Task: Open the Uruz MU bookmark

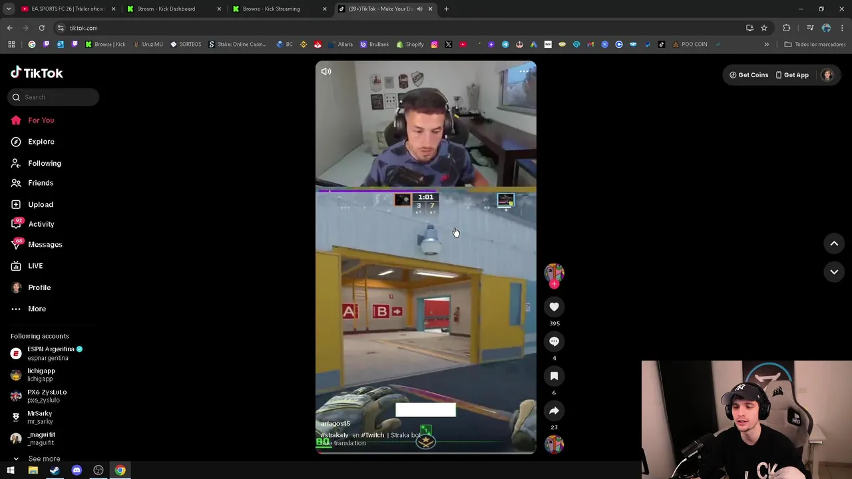Action: pos(148,45)
